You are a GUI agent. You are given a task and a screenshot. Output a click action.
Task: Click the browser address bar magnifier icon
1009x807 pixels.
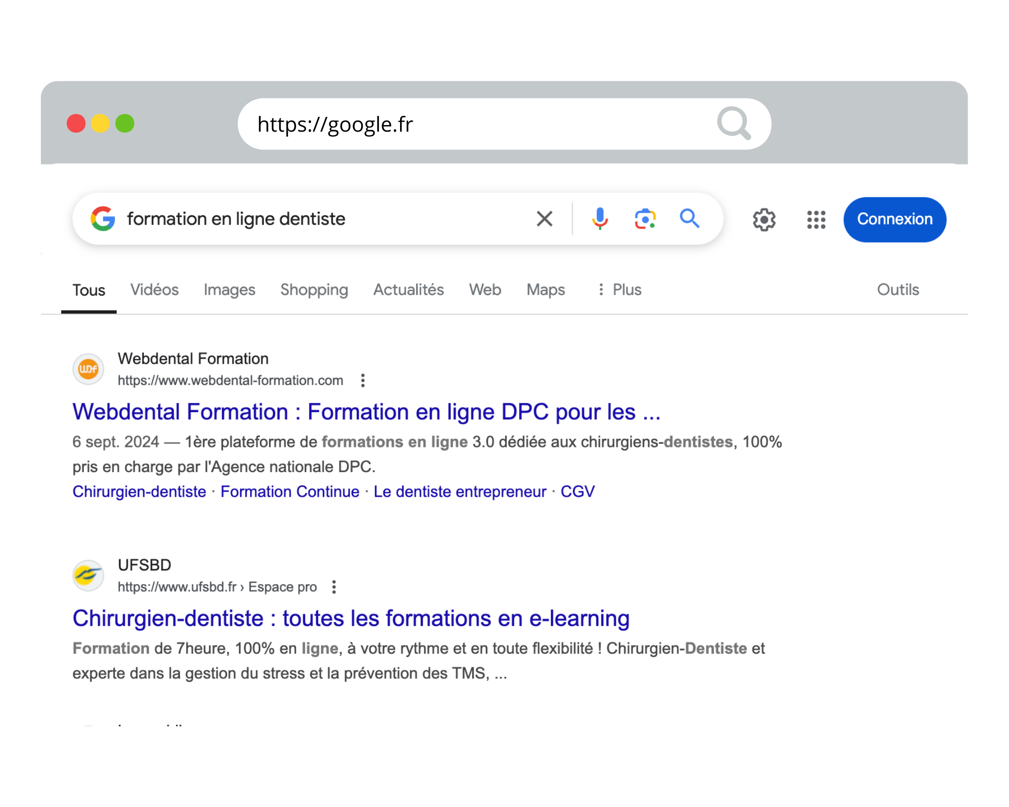[734, 124]
